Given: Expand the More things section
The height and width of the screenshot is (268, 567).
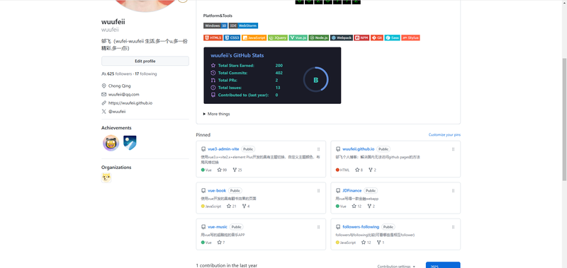Looking at the screenshot, I should pos(217,114).
